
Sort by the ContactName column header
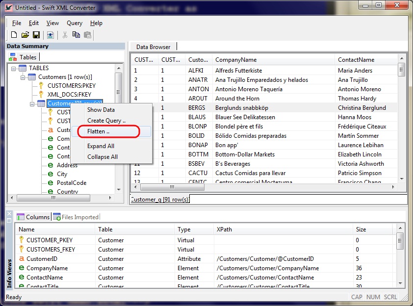[x=366, y=60]
